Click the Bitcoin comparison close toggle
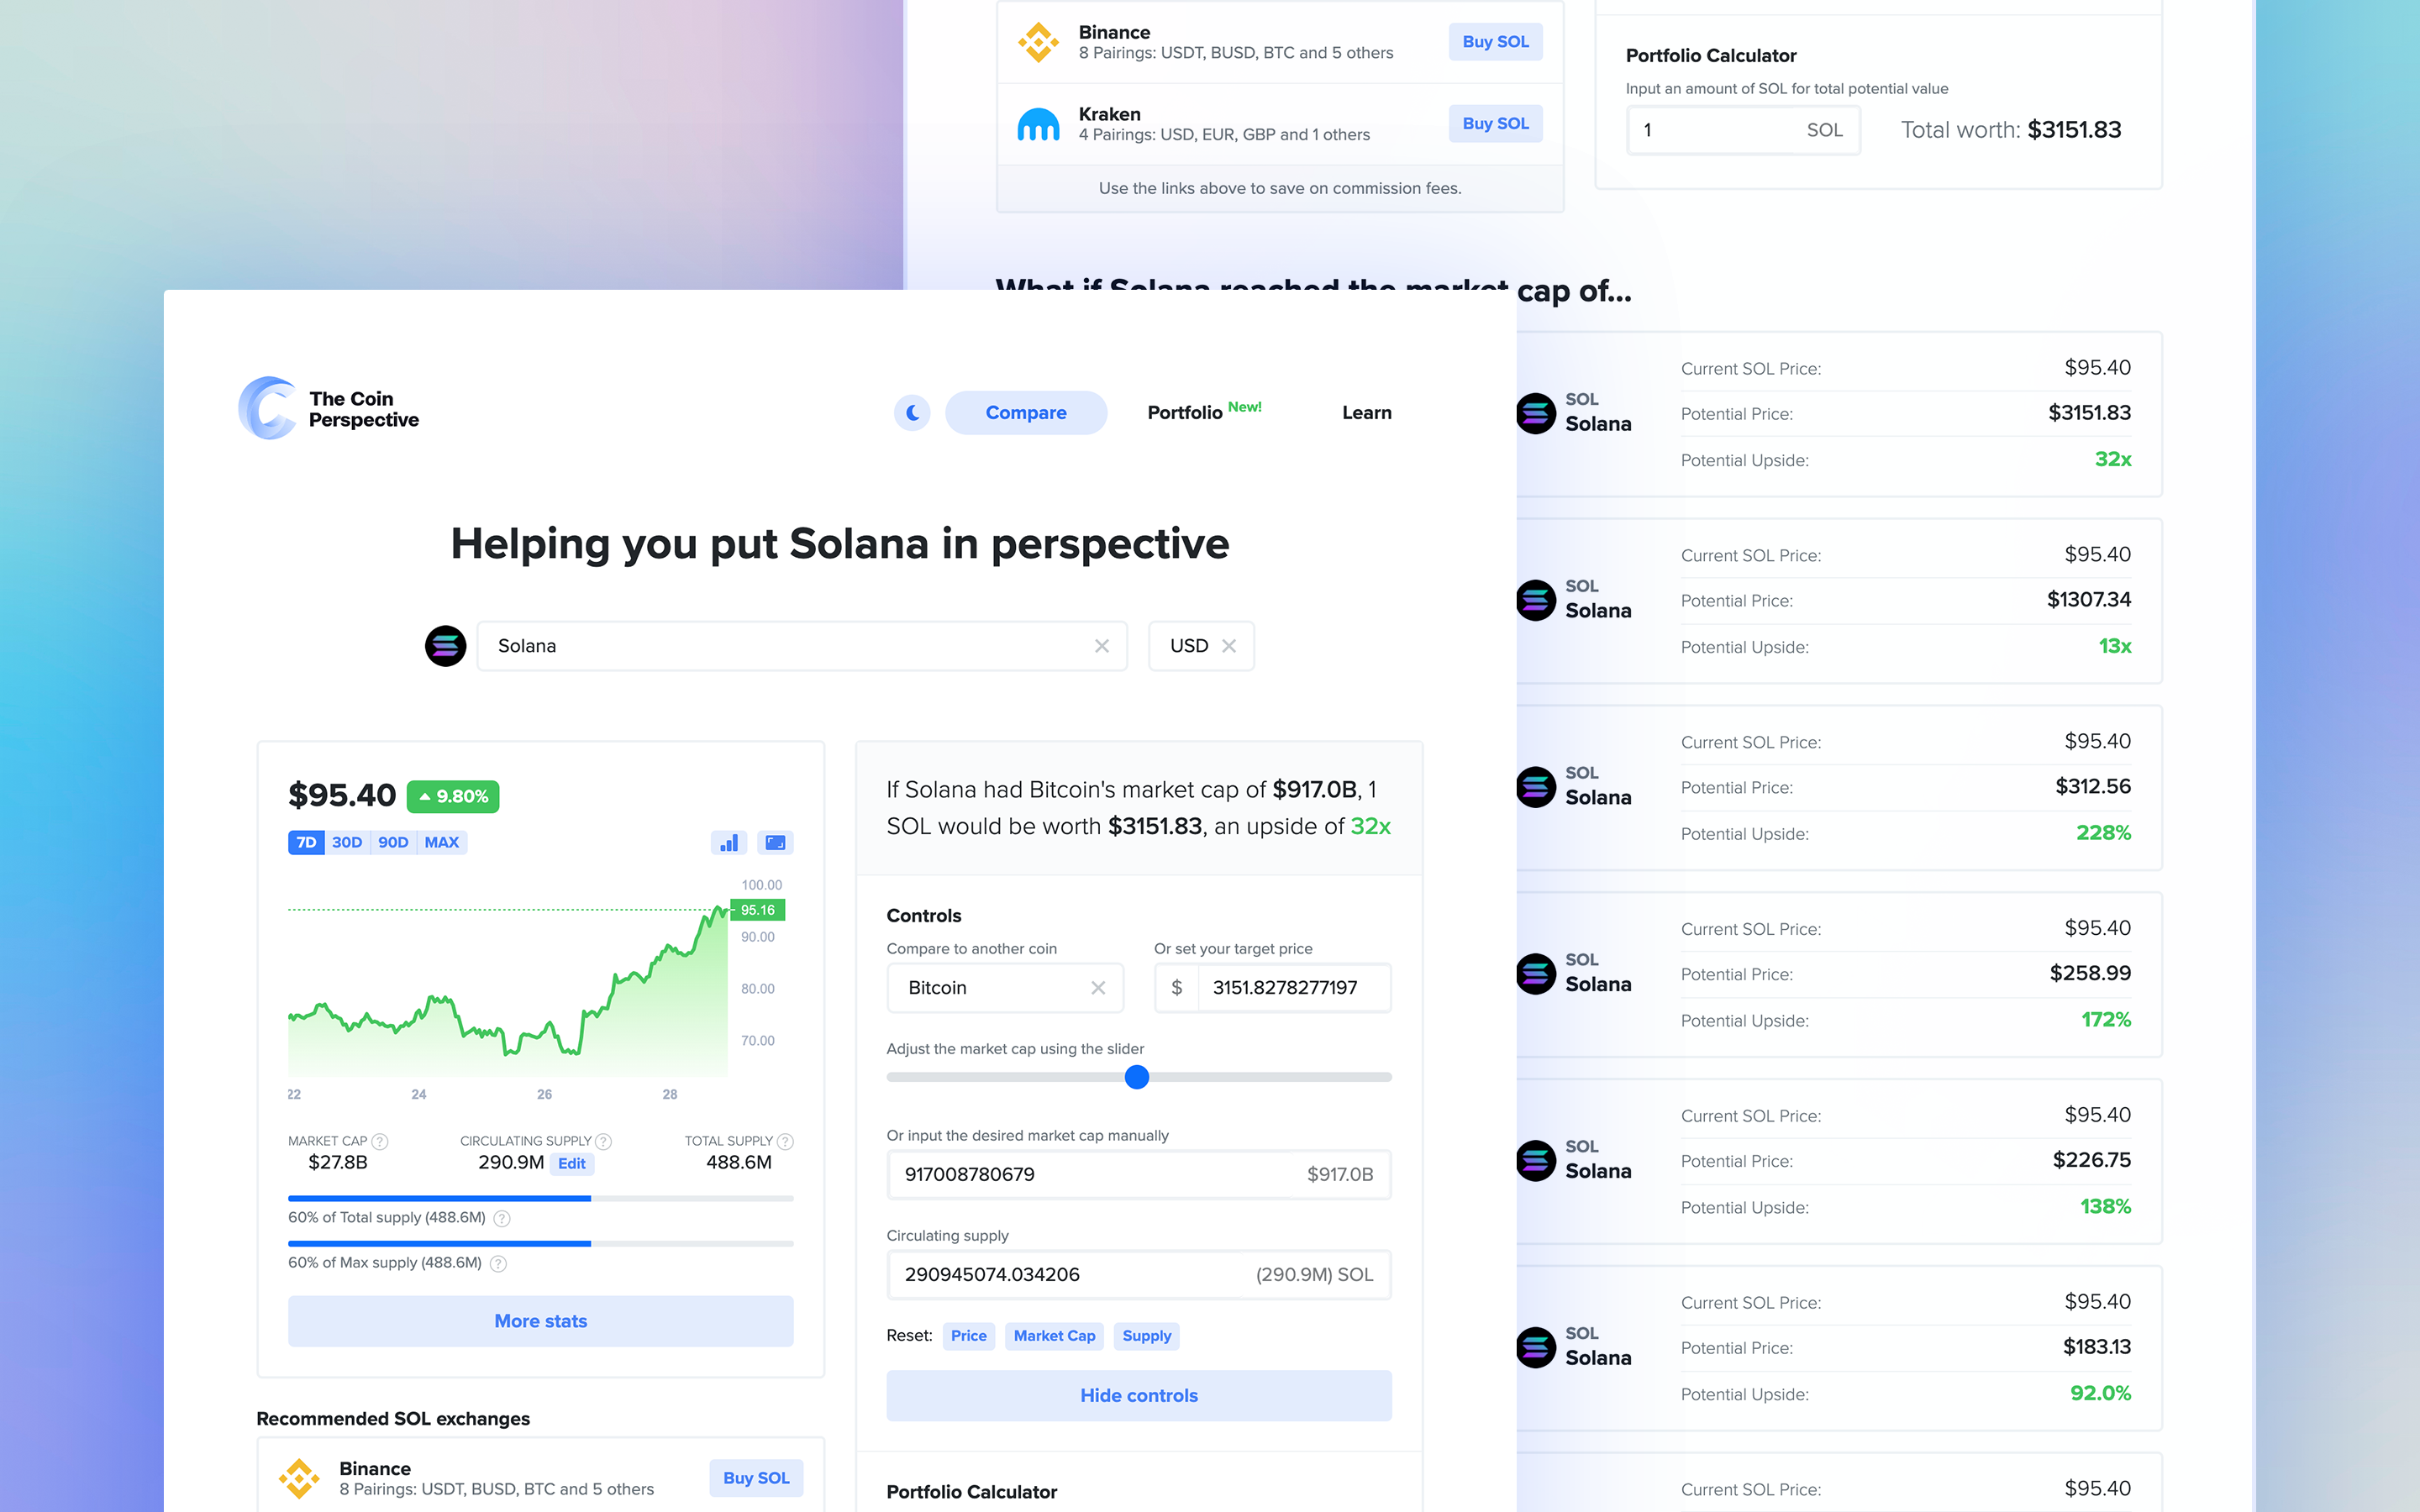 1096,988
